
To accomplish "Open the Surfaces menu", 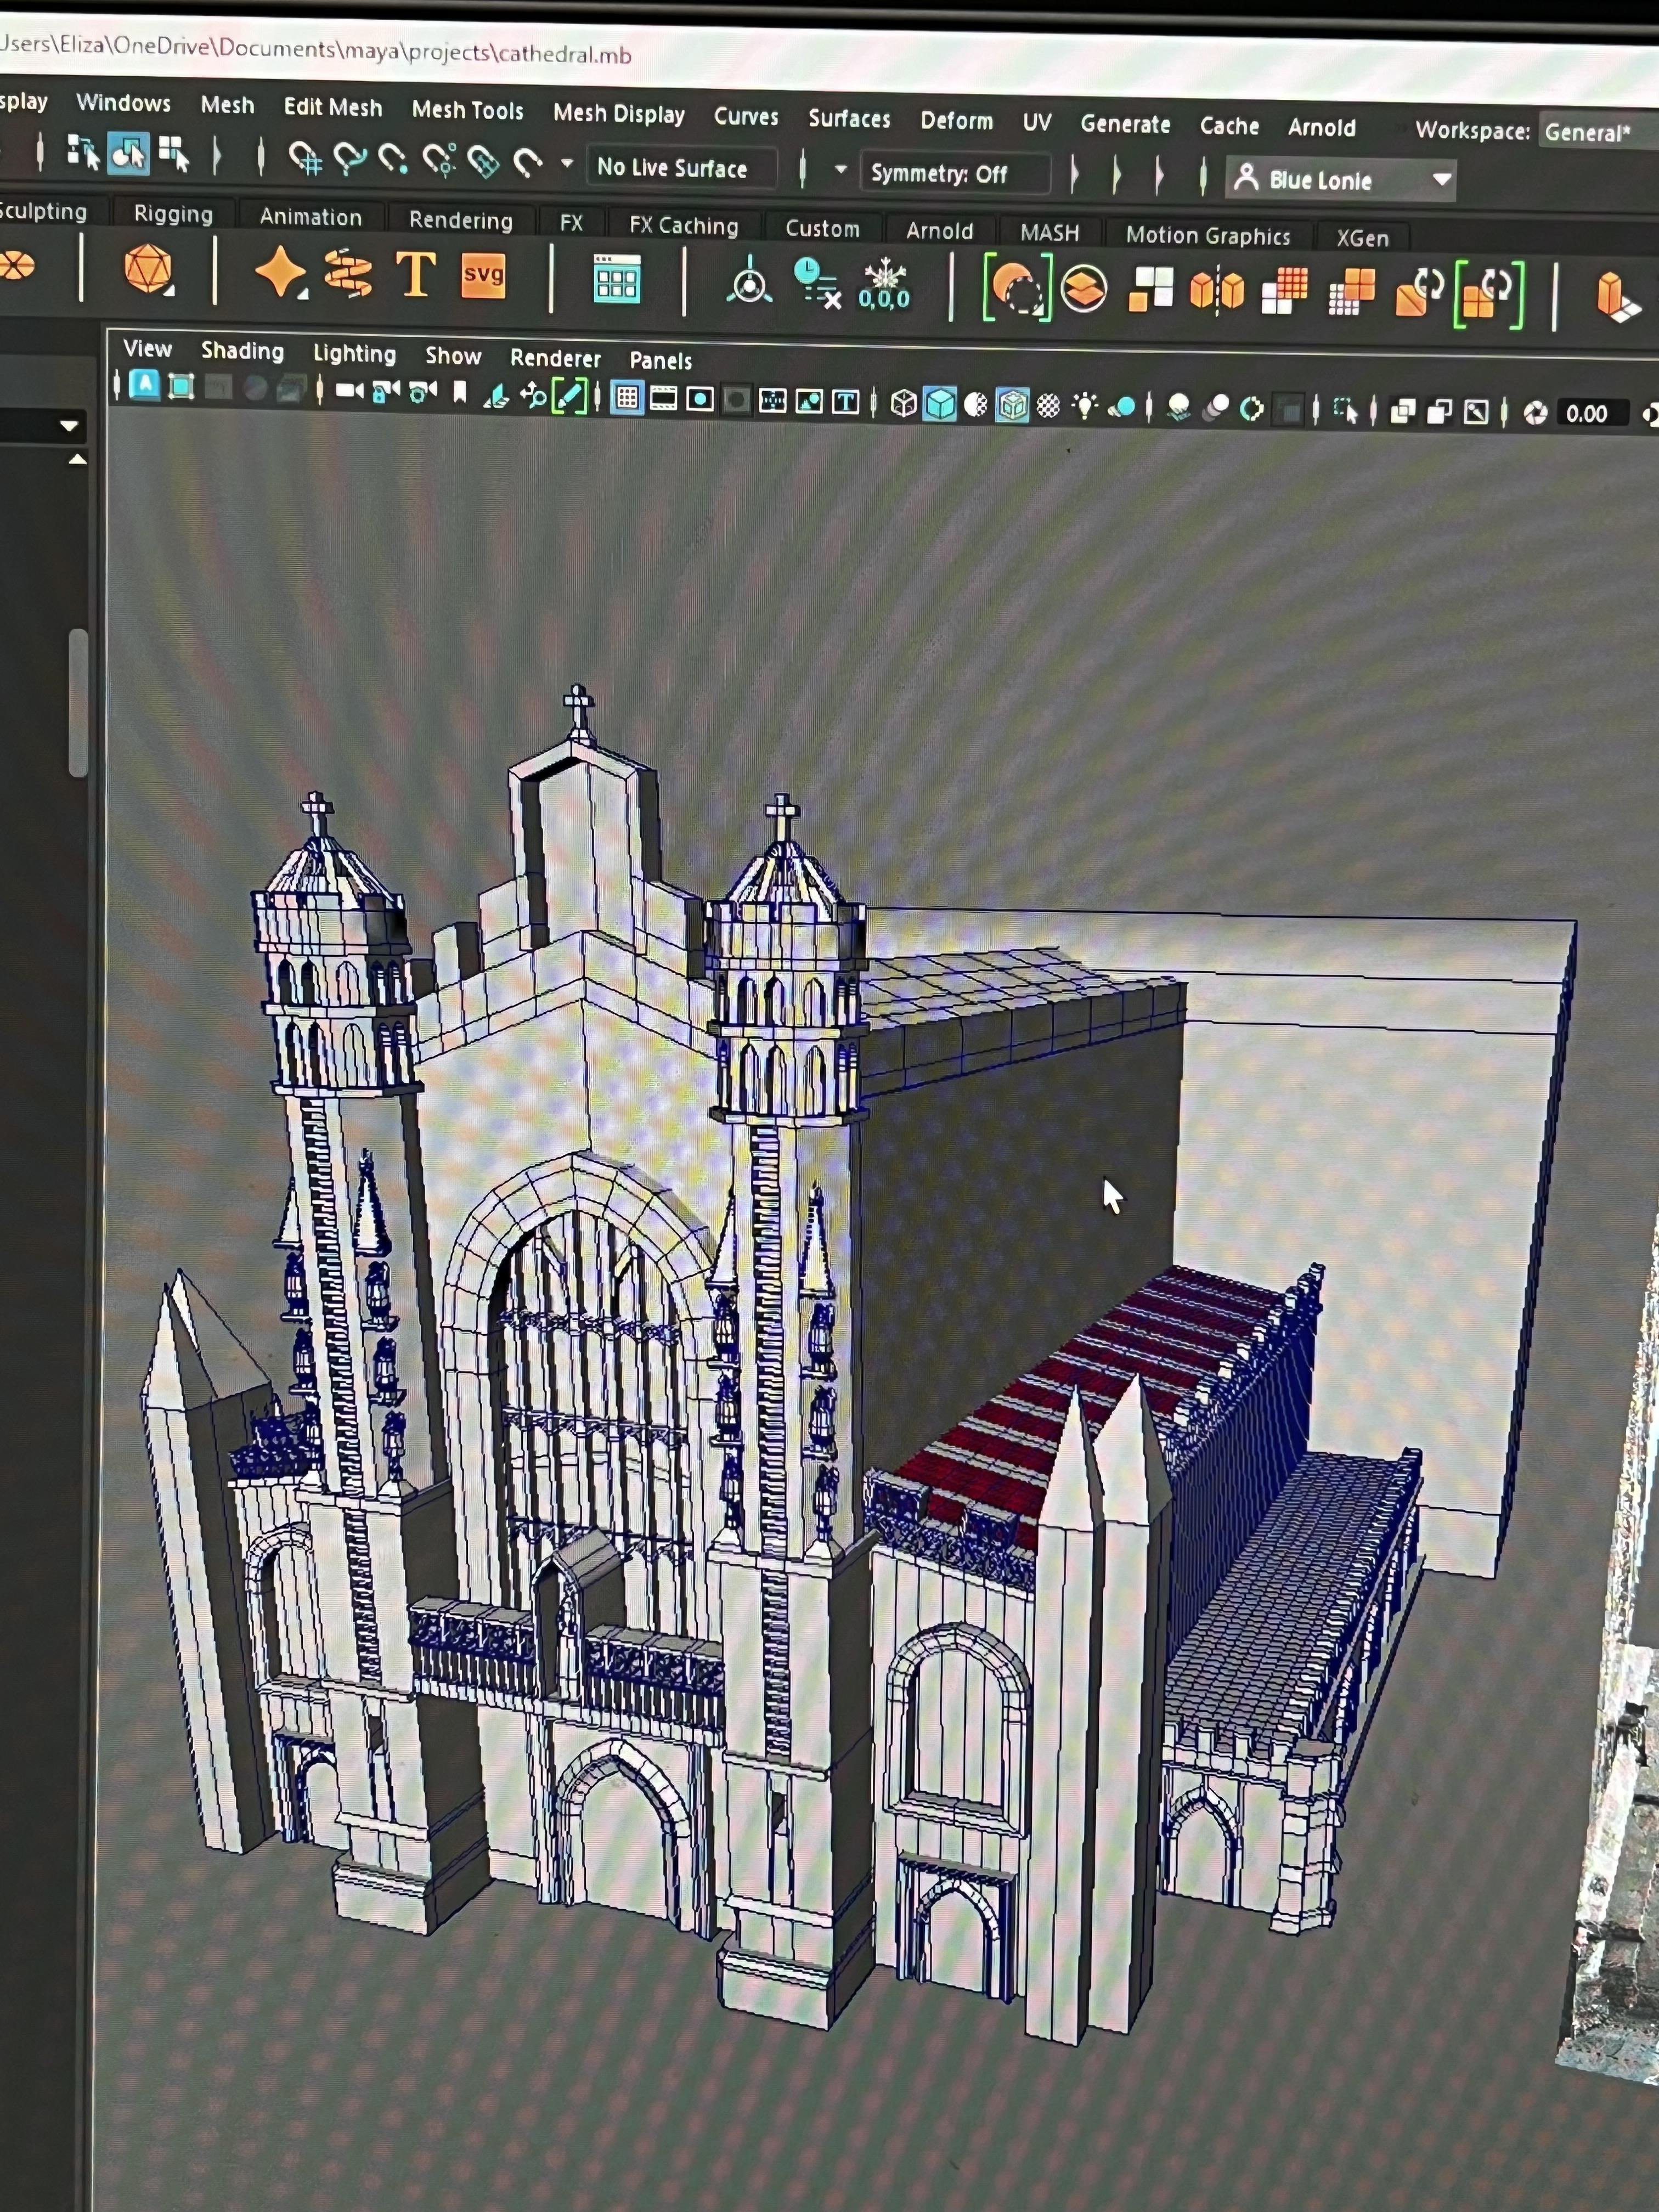I will pyautogui.click(x=849, y=119).
